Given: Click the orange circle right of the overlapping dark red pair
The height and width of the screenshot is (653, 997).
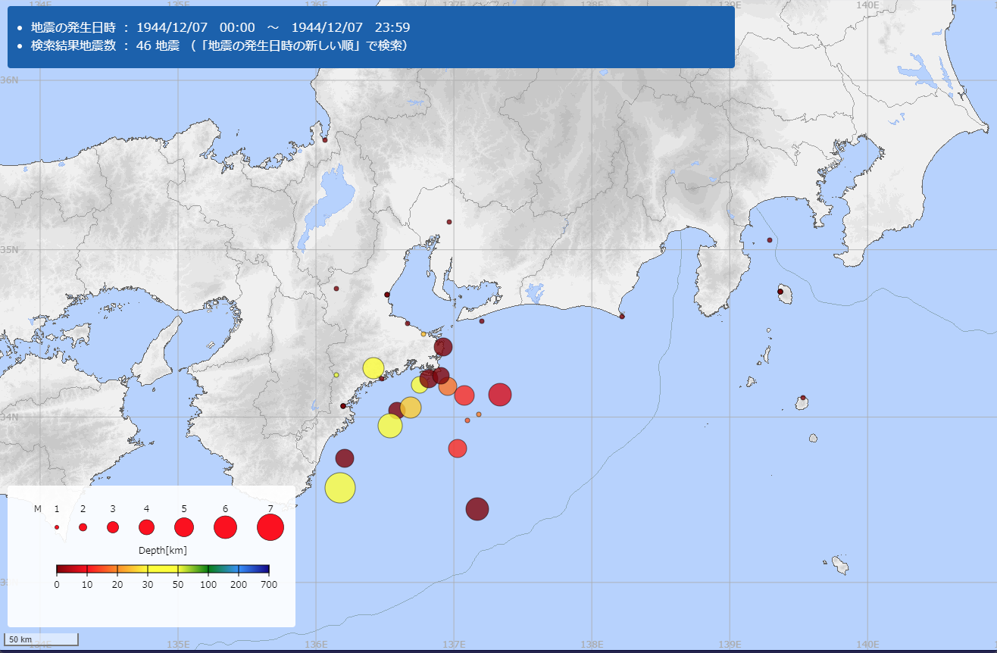Looking at the screenshot, I should 448,386.
